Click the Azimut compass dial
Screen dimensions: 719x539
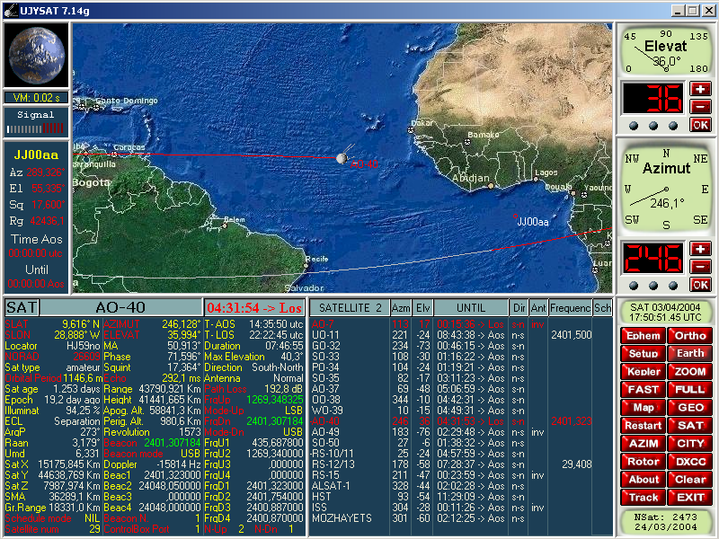(x=666, y=189)
